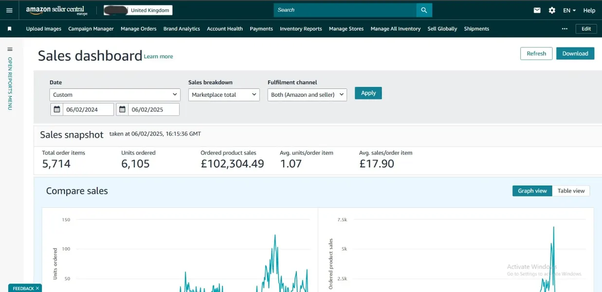The height and width of the screenshot is (292, 602).
Task: Click the bookmark icon in navigation bar
Action: tap(9, 29)
